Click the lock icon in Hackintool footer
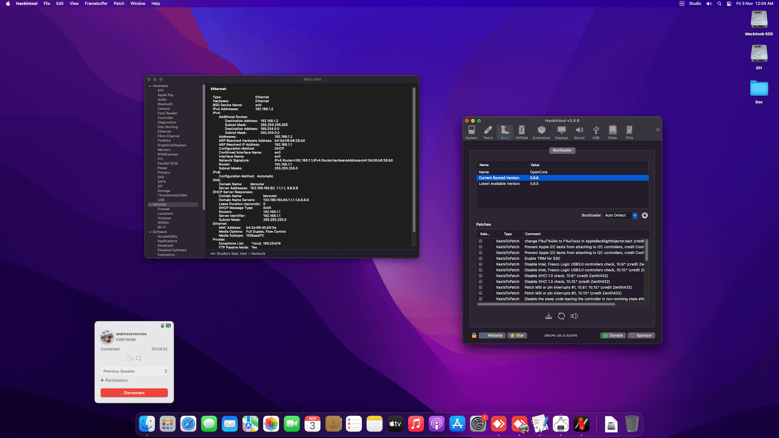Image resolution: width=779 pixels, height=438 pixels. pyautogui.click(x=474, y=335)
